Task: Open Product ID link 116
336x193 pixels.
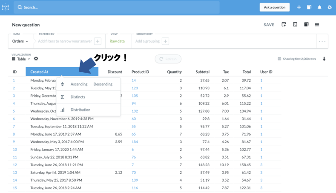Action: 135,188
